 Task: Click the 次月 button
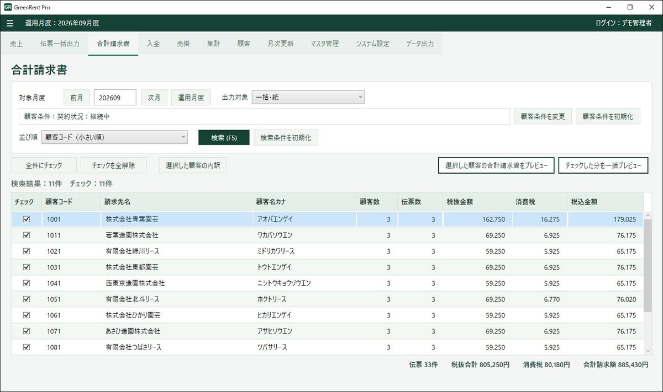[x=154, y=98]
